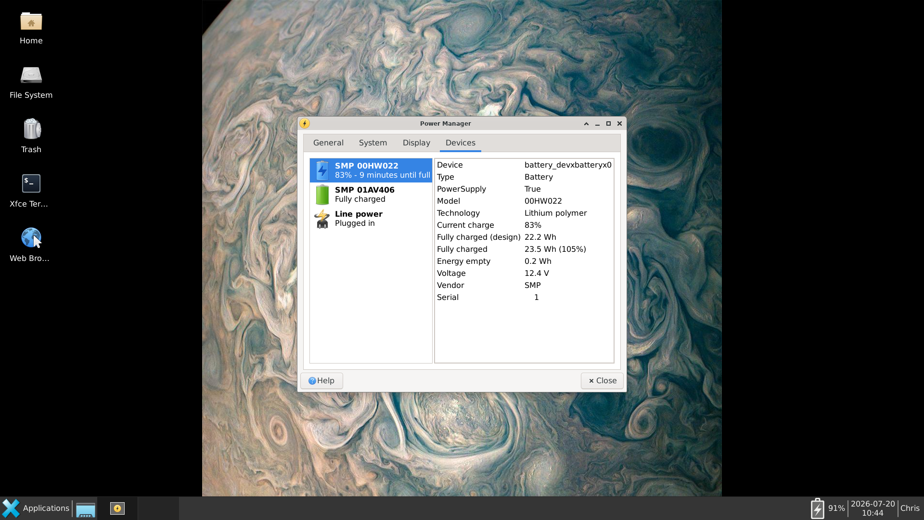Select the green battery icon for SMP 01AV406
The image size is (924, 520).
322,195
